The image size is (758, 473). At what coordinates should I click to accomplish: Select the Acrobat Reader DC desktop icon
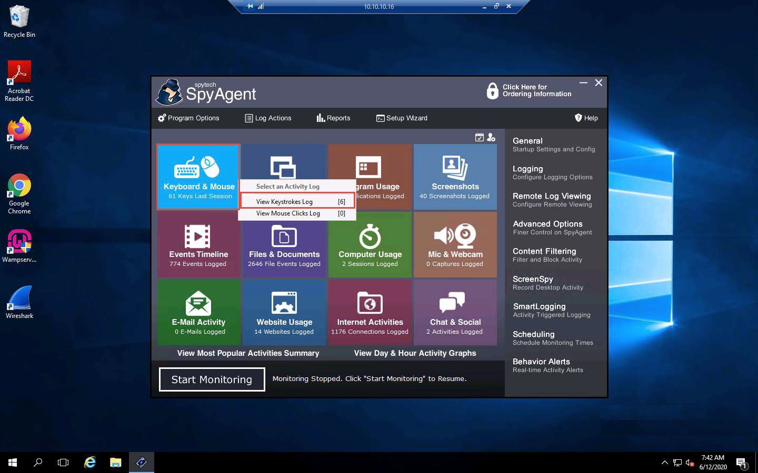19,81
